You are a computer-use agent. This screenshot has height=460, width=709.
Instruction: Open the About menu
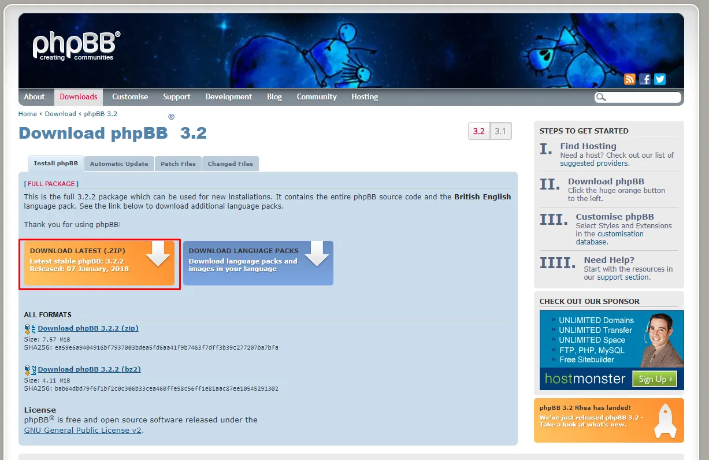[x=35, y=97]
